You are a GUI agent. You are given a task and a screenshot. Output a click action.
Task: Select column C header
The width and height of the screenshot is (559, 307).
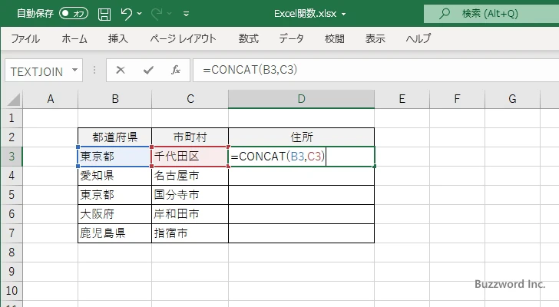[x=190, y=99]
